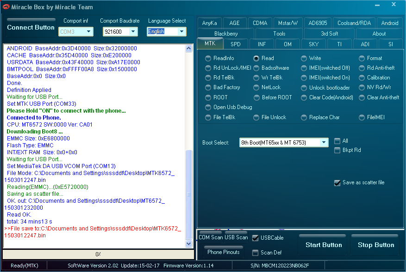Switch to the CDMA tab
Image resolution: width=406 pixels, height=272 pixels.
pyautogui.click(x=260, y=23)
